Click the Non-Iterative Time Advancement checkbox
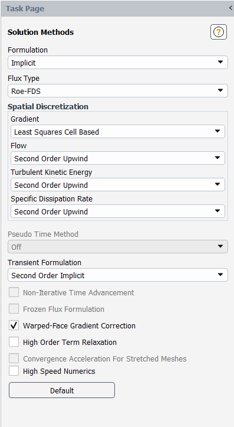 [14, 292]
